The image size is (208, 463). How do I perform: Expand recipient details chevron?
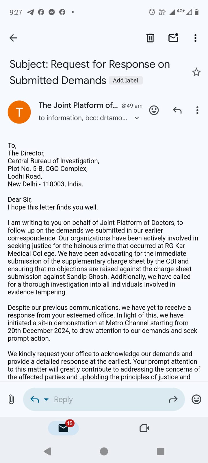coord(137,118)
